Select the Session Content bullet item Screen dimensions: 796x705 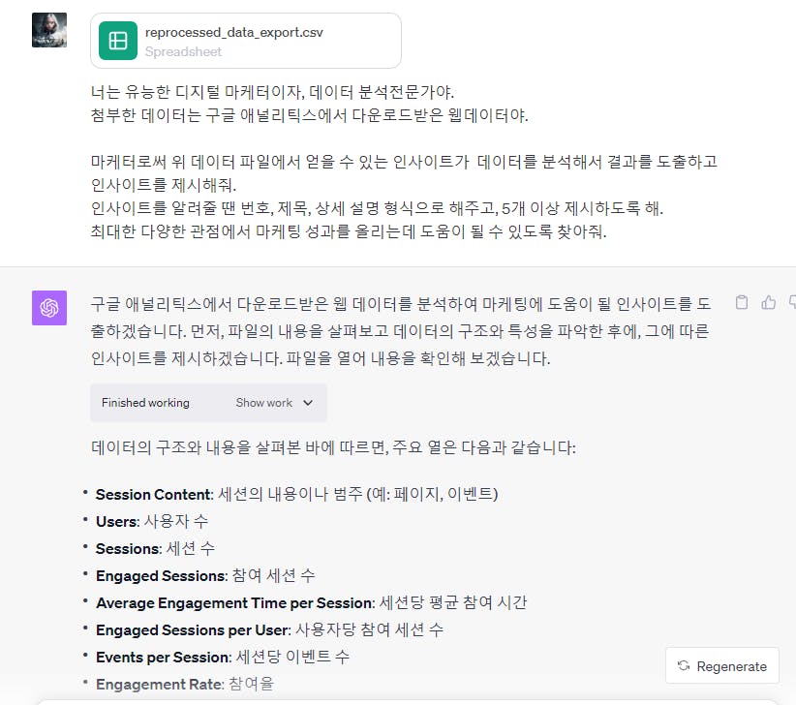pos(297,494)
